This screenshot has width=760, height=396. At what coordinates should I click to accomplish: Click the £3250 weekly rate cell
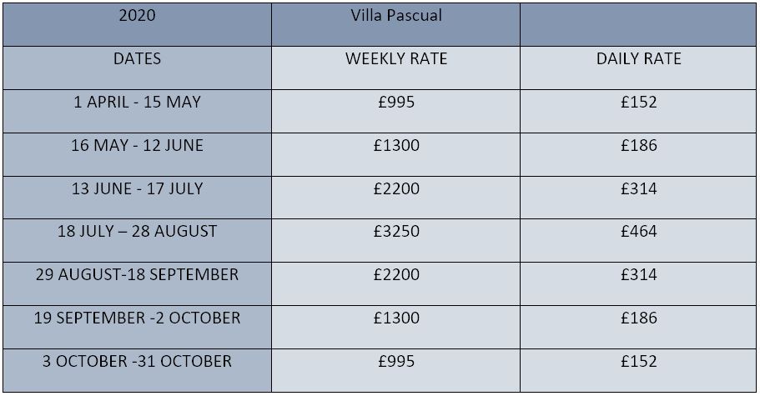(x=395, y=232)
